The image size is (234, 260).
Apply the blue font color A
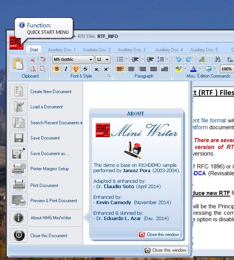pos(194,69)
